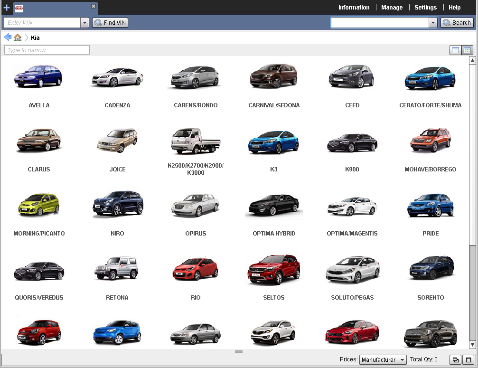Go to the home icon in breadcrumb
Image resolution: width=478 pixels, height=368 pixels.
18,38
